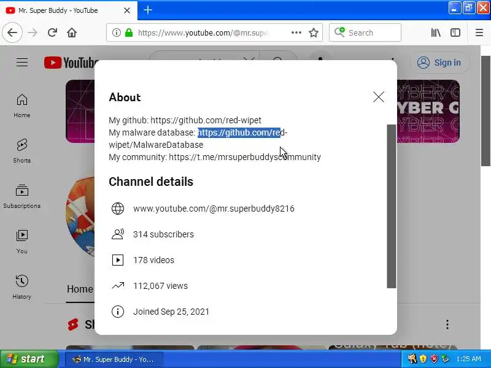Click the '178 videos' text

click(153, 260)
